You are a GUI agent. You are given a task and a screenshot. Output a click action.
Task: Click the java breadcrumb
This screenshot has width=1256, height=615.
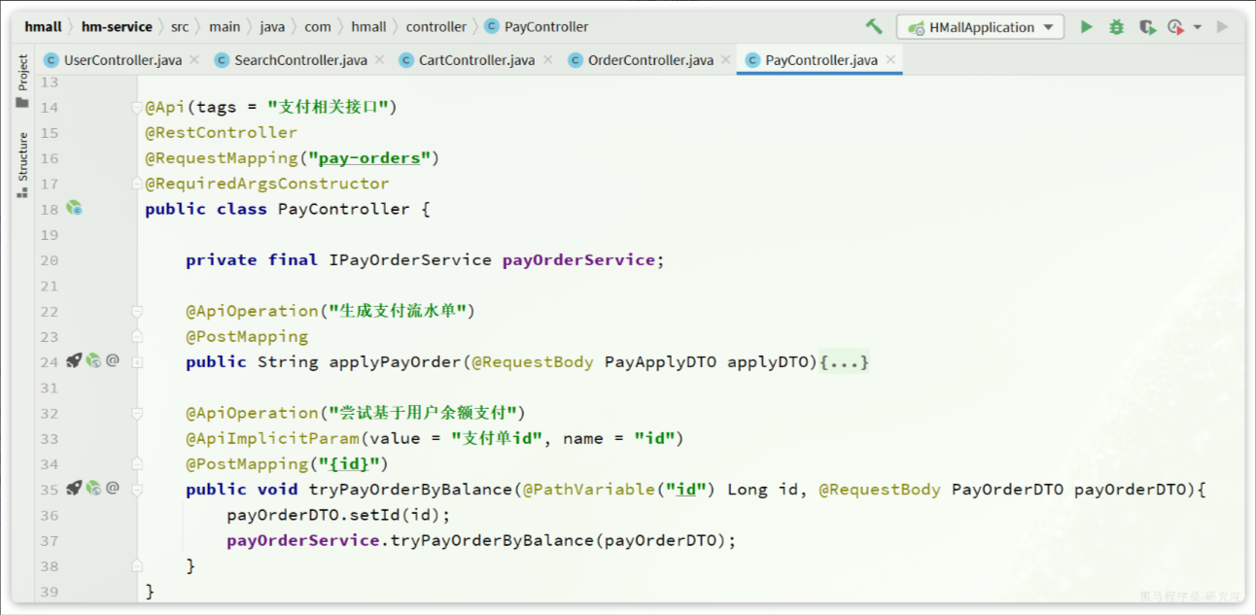tap(272, 27)
